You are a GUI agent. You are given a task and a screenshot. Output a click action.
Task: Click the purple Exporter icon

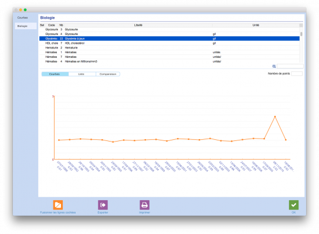[103, 205]
